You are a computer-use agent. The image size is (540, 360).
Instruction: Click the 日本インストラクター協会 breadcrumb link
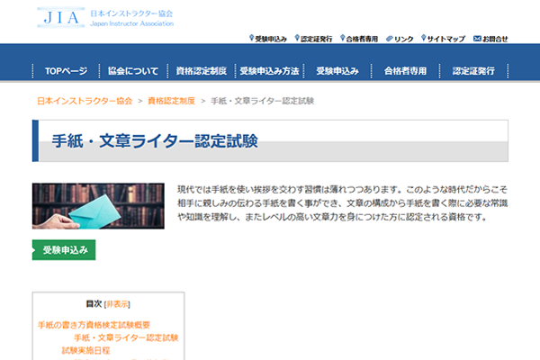coord(85,101)
